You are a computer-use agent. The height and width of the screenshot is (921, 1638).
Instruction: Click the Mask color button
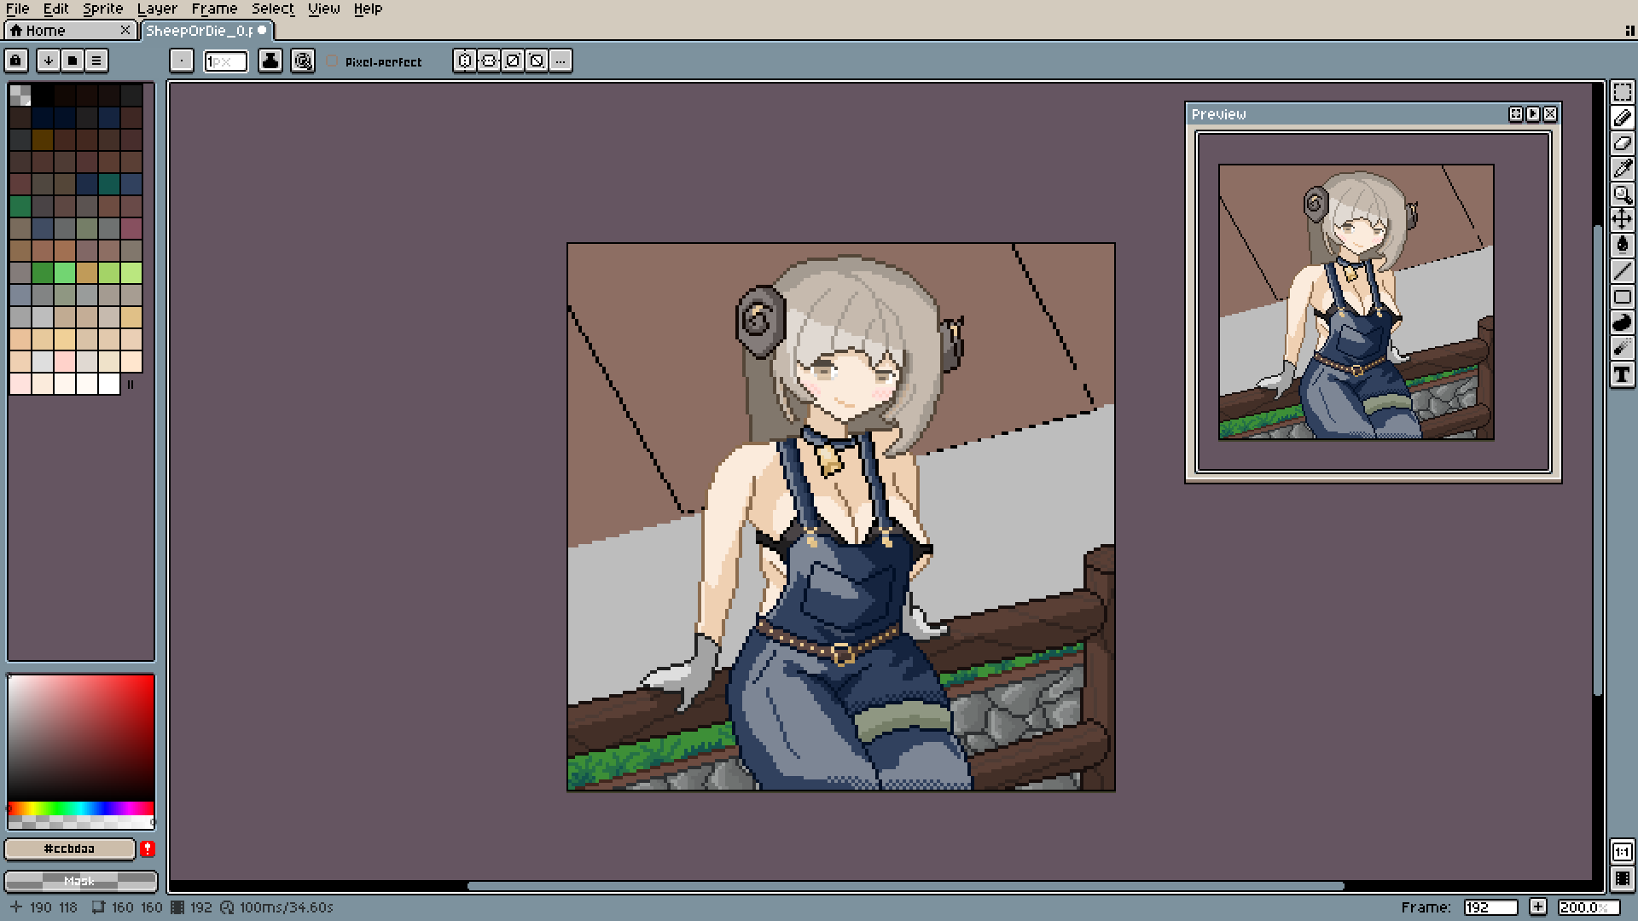point(80,880)
